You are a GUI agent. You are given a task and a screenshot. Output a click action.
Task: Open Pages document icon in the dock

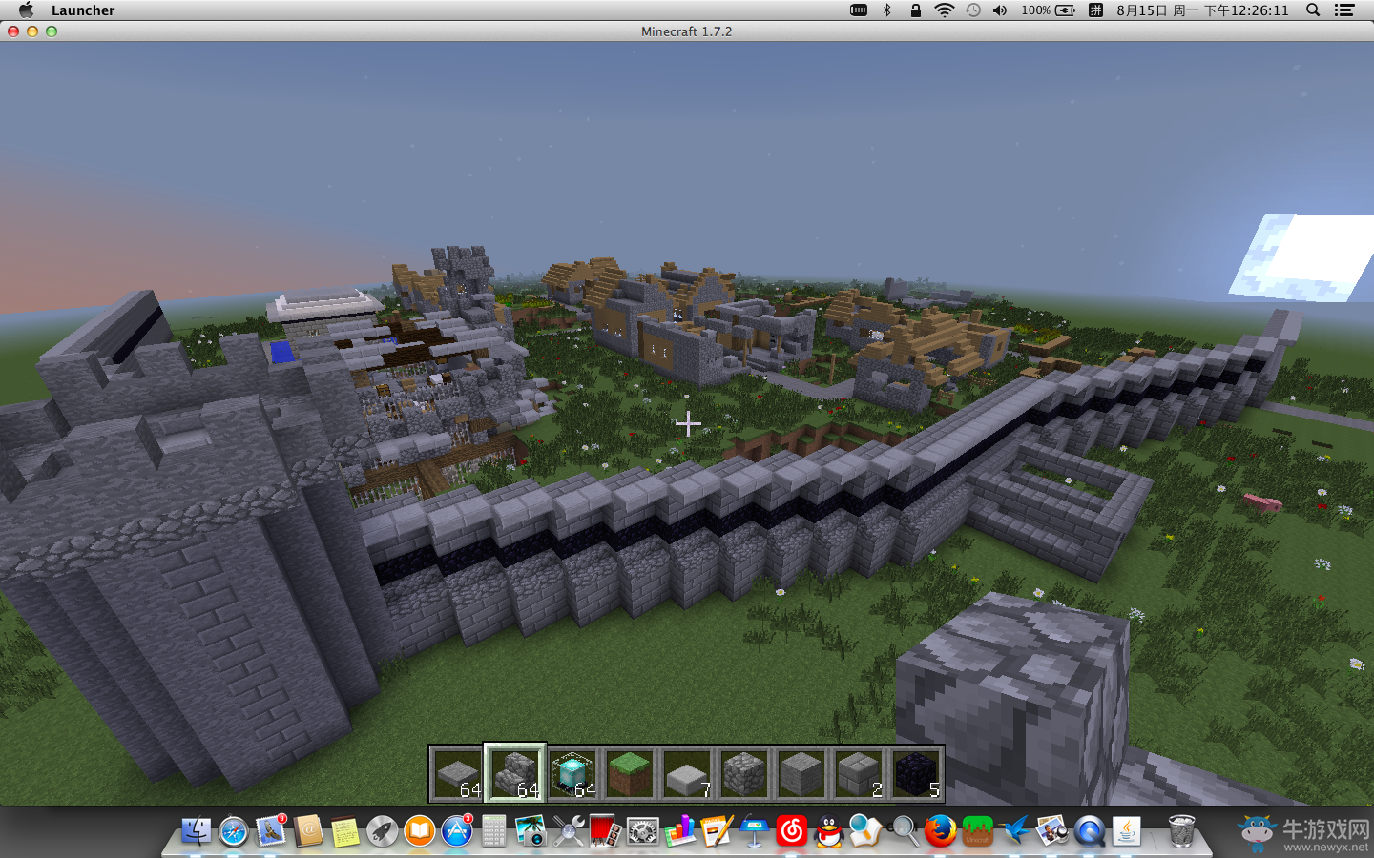coord(717,831)
